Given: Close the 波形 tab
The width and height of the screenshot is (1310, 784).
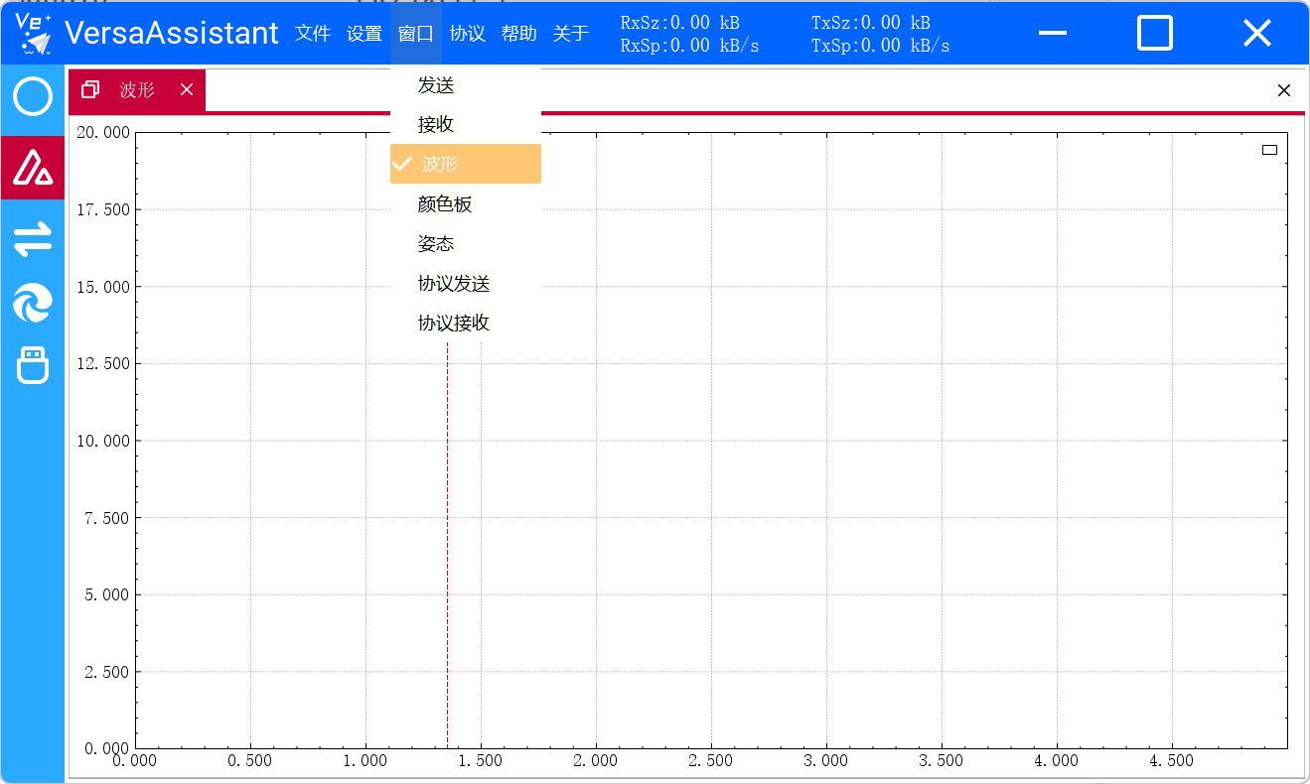Looking at the screenshot, I should pos(187,90).
